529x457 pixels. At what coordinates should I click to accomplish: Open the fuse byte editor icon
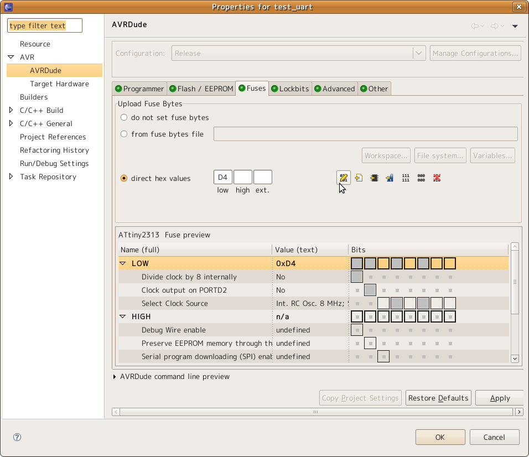(344, 178)
